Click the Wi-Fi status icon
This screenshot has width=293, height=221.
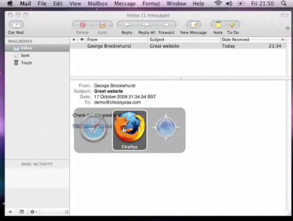[218, 3]
